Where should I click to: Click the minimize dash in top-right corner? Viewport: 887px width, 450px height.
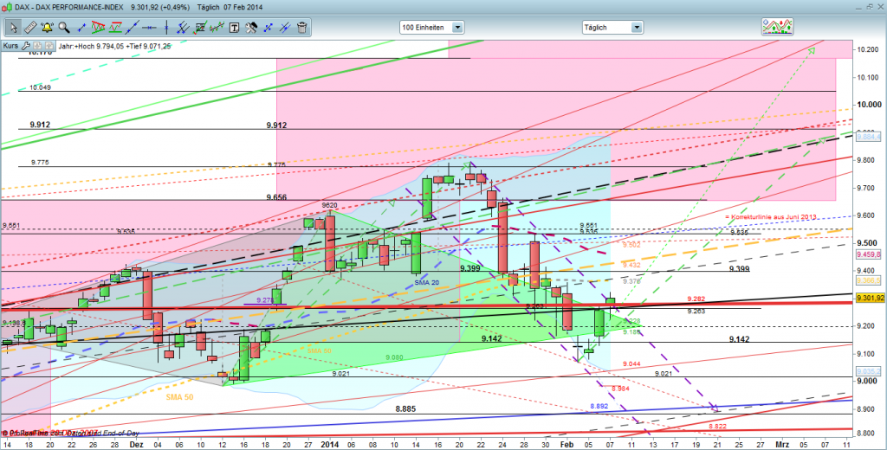pos(860,9)
